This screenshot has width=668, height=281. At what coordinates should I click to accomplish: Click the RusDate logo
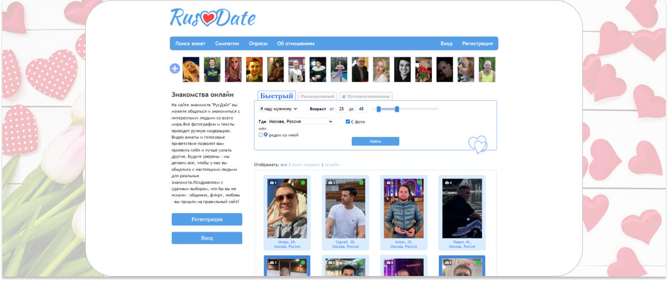[213, 17]
